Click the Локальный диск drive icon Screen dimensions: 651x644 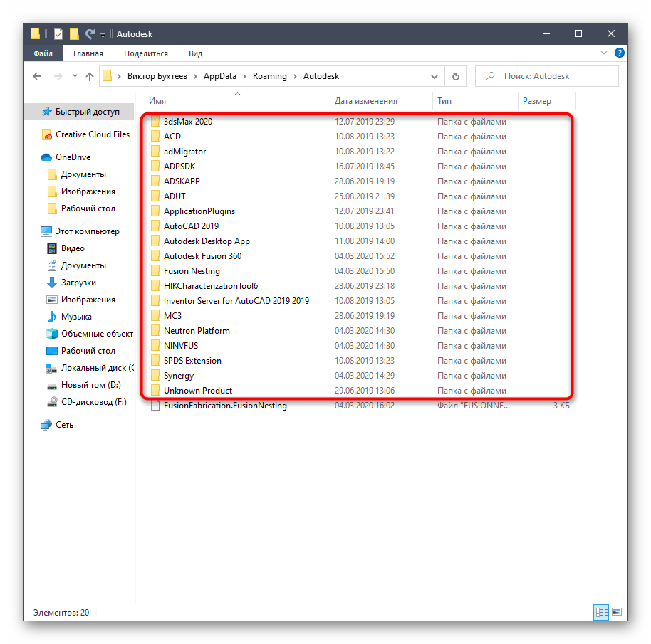click(51, 368)
